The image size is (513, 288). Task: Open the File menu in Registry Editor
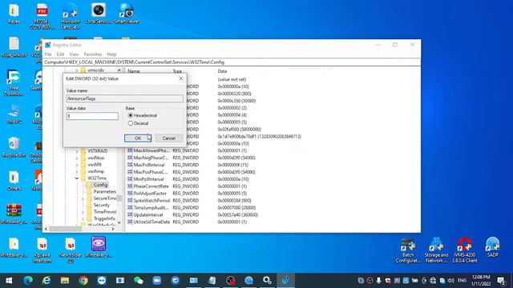click(48, 54)
